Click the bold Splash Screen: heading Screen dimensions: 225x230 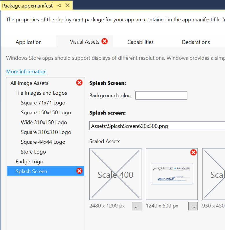tap(108, 83)
